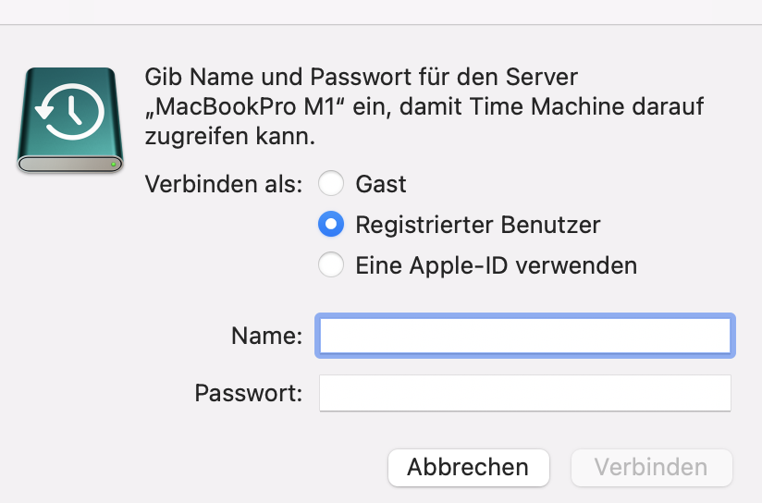The width and height of the screenshot is (762, 503).
Task: Click the Time Machine drive icon
Action: click(70, 119)
